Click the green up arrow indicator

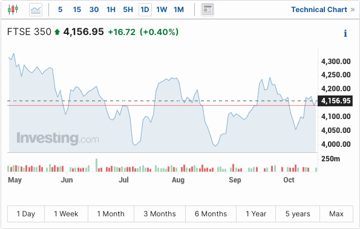57,32
